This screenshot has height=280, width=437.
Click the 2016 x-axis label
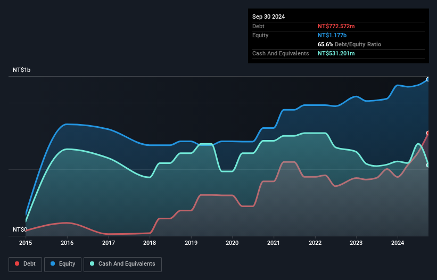(x=67, y=243)
